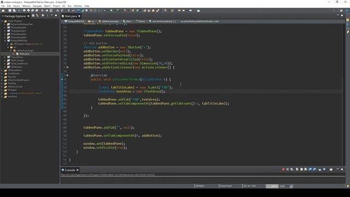
Task: Close the Package Explorer view
Action: pyautogui.click(x=28, y=16)
